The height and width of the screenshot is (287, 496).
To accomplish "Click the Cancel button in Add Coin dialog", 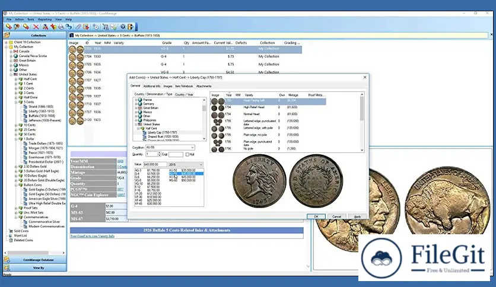I will click(336, 216).
